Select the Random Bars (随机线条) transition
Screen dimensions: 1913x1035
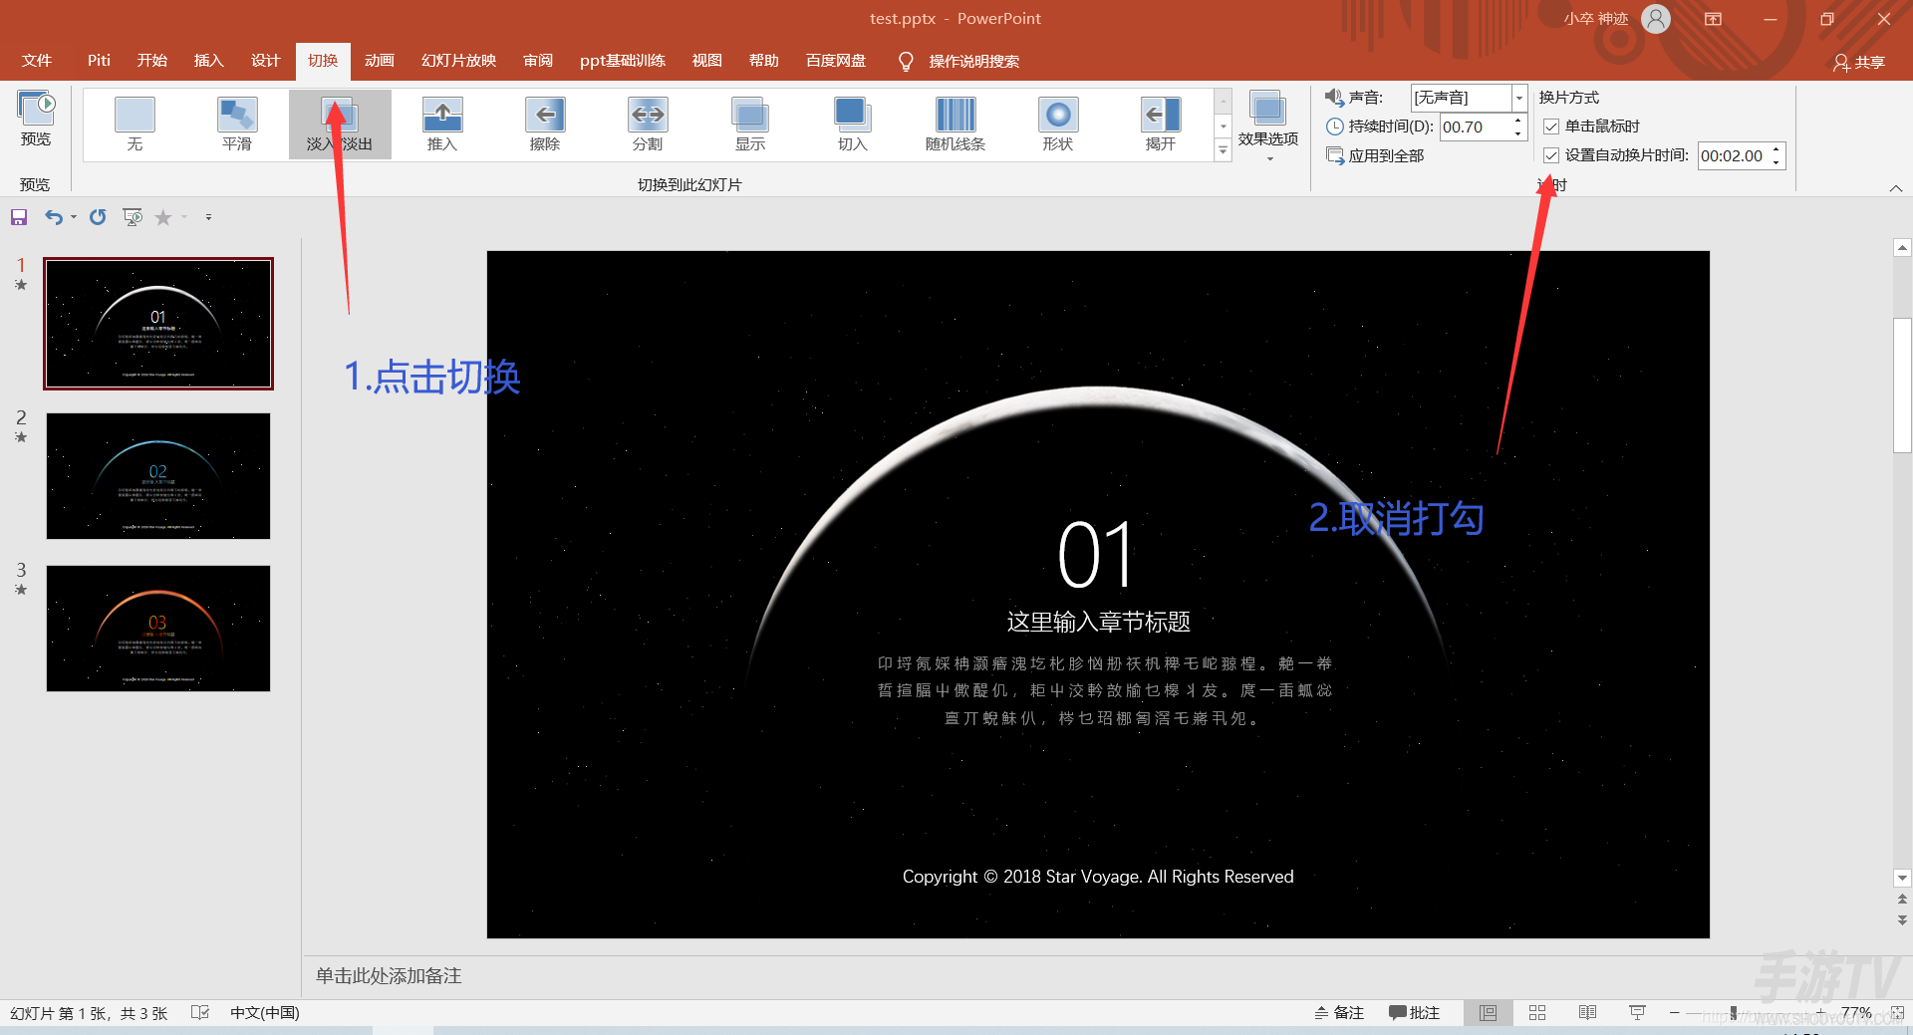[x=956, y=125]
